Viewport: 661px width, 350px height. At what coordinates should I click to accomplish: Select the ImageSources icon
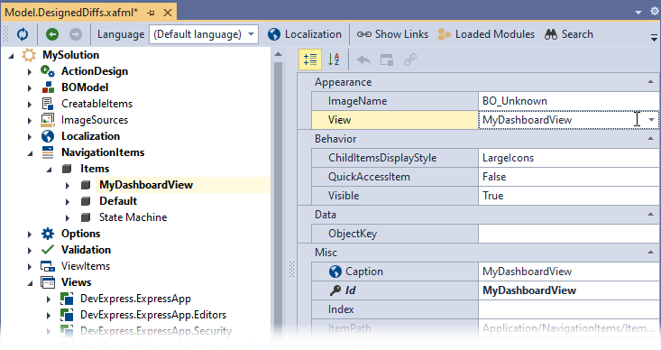coord(48,120)
